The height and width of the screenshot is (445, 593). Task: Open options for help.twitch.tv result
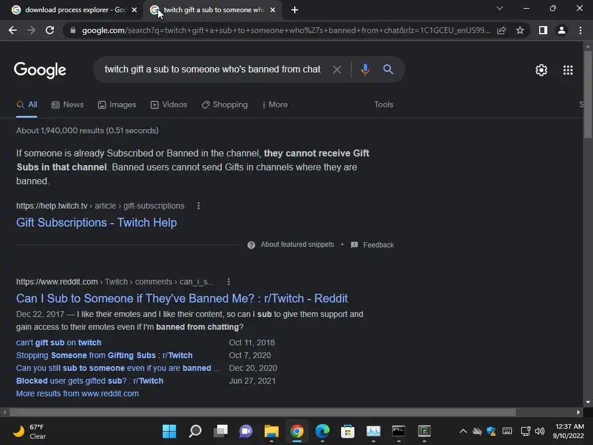pyautogui.click(x=199, y=206)
